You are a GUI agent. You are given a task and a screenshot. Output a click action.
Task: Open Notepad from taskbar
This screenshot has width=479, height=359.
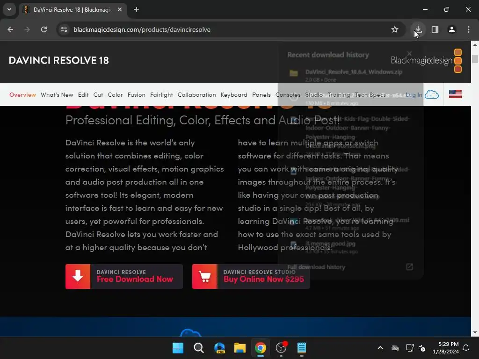[x=302, y=348]
